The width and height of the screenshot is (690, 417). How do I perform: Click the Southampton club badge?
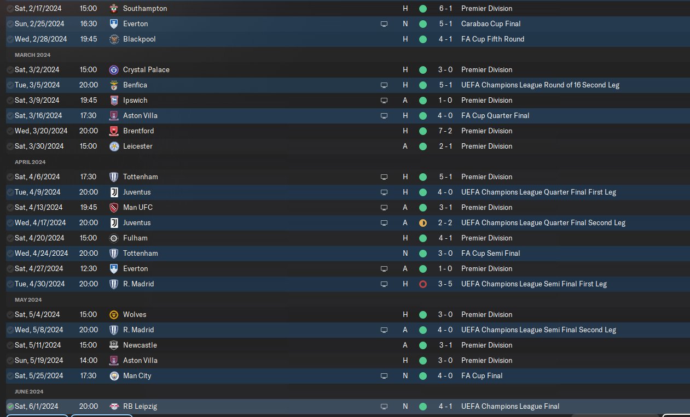114,9
